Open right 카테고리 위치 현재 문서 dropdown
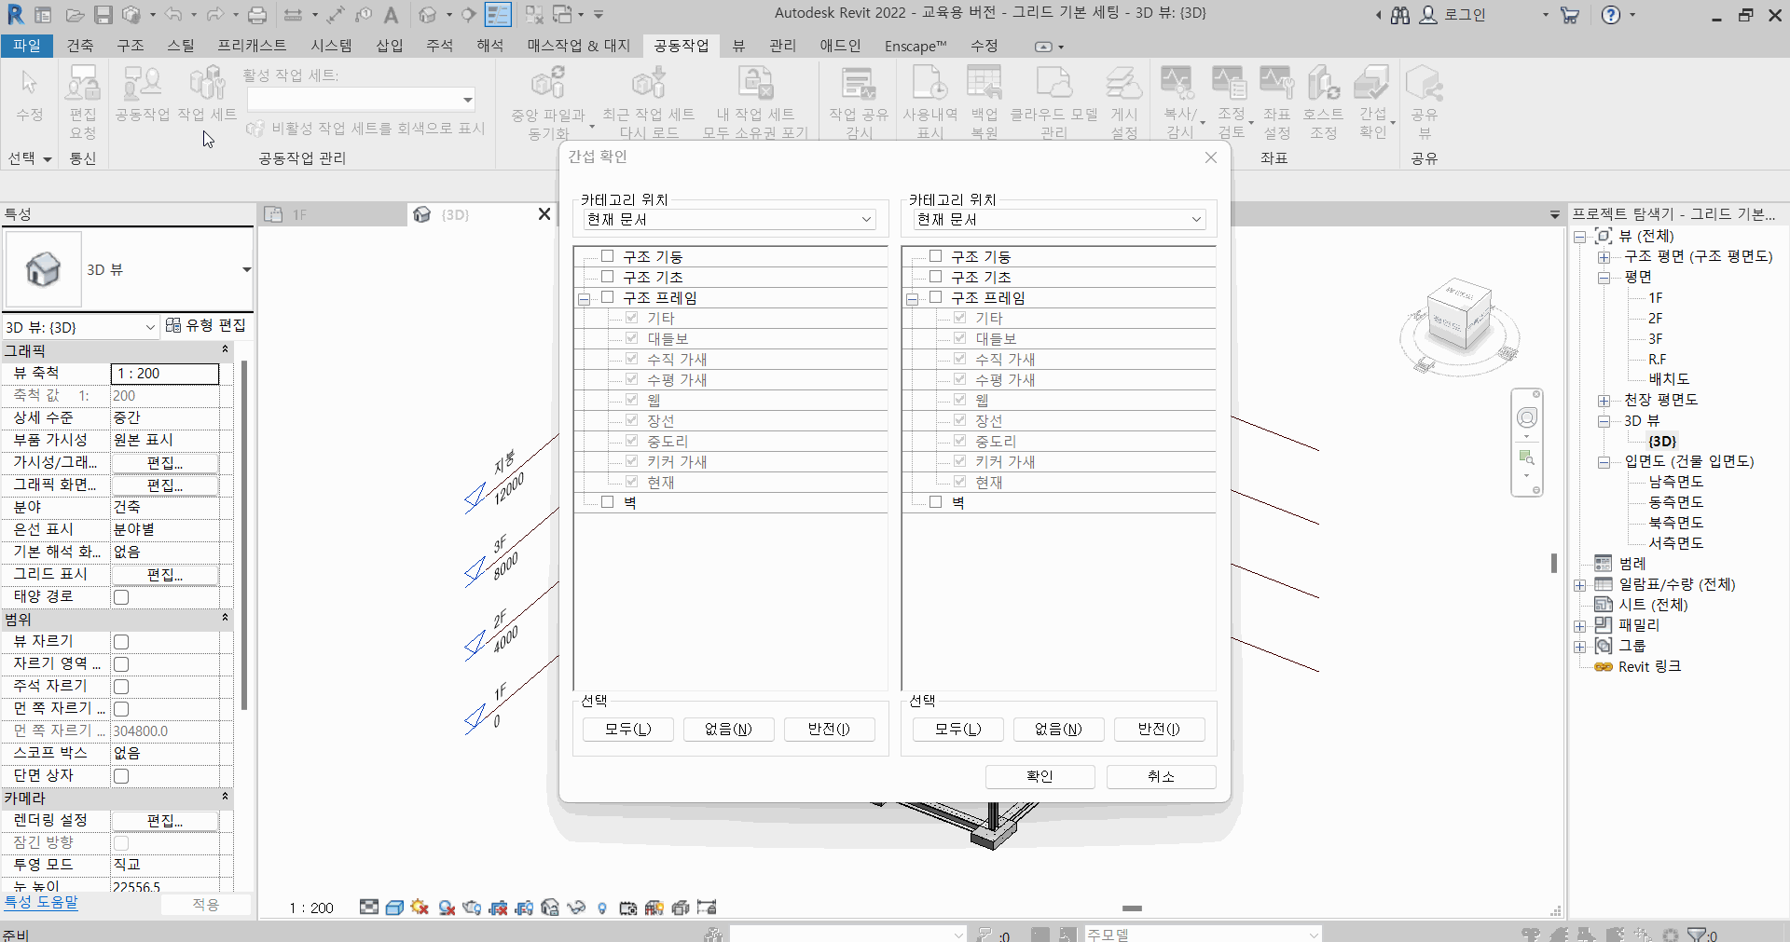The image size is (1790, 942). (1058, 219)
